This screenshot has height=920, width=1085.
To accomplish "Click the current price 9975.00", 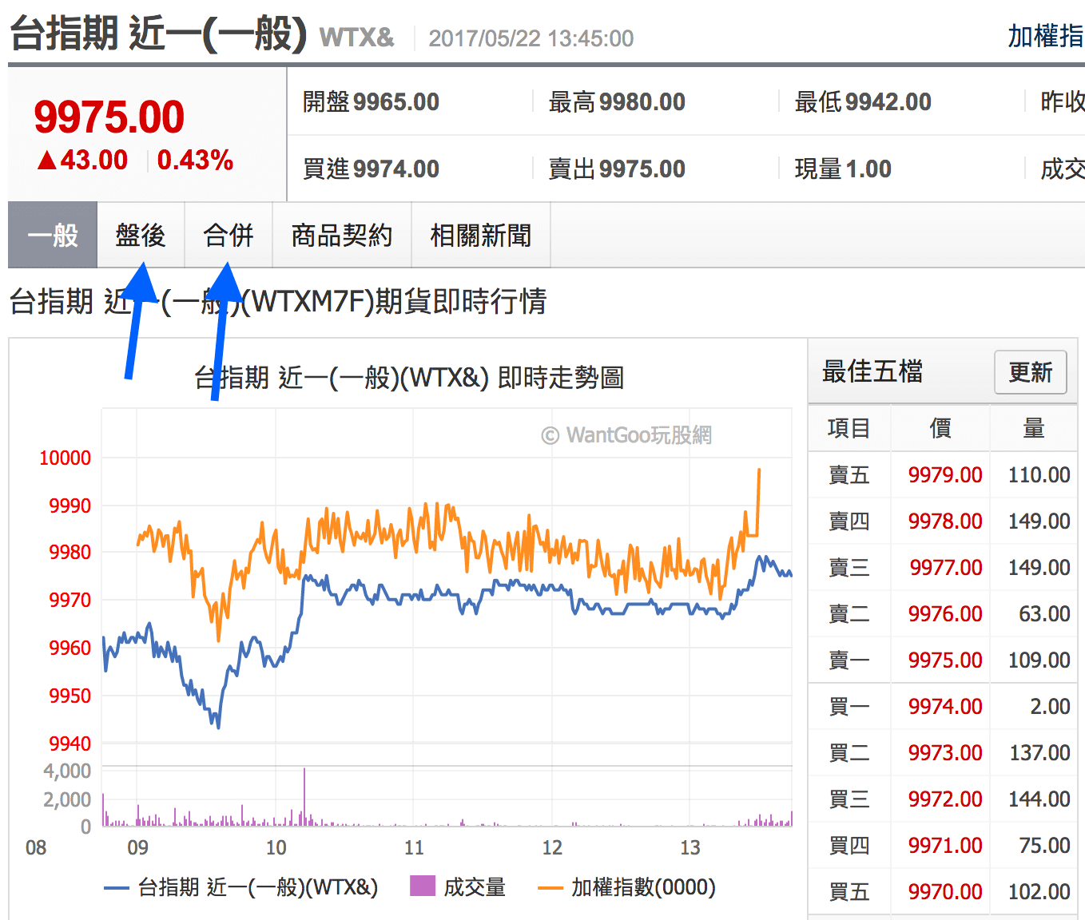I will [x=109, y=117].
